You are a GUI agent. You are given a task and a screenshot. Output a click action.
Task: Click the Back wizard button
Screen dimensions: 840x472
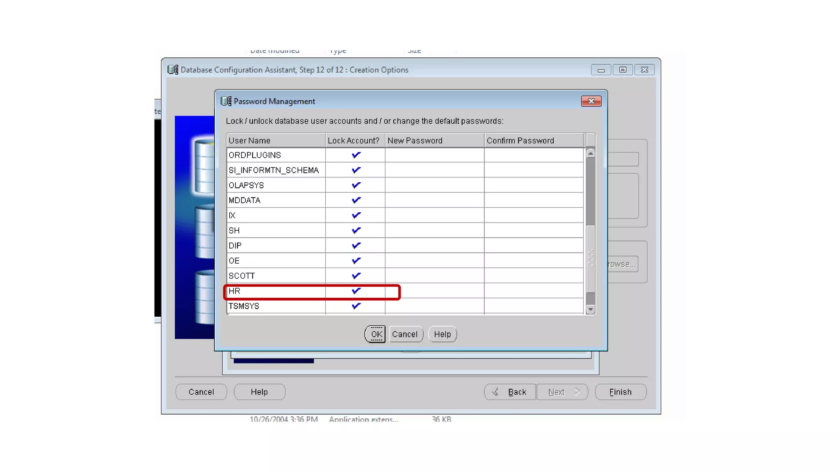pos(510,392)
